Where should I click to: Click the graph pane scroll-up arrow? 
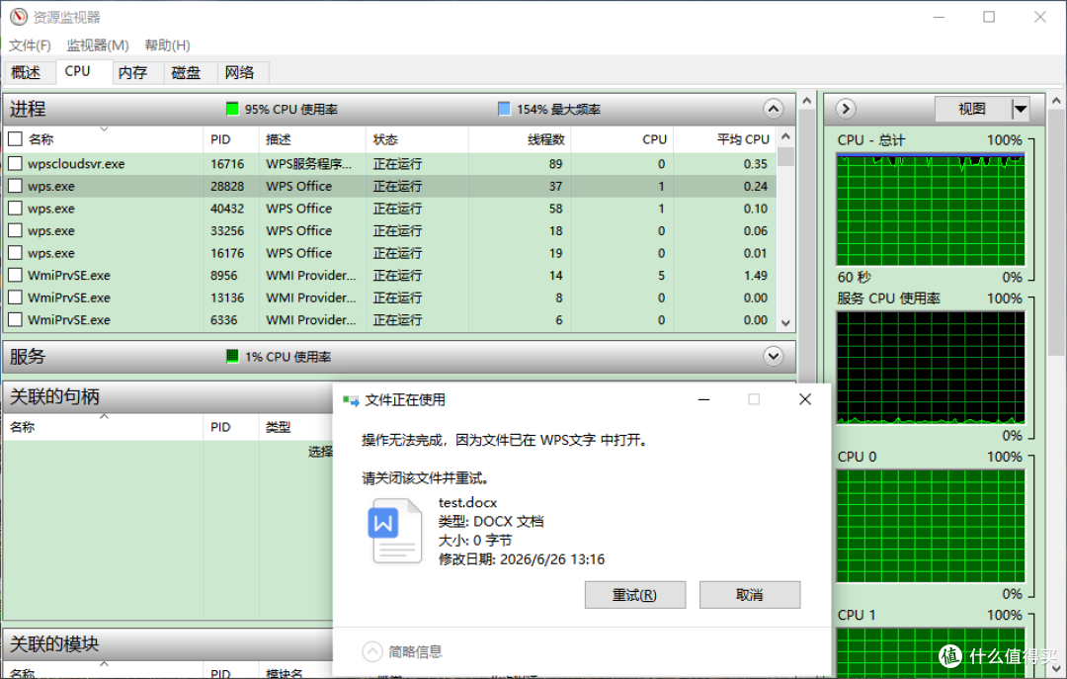(x=1056, y=101)
